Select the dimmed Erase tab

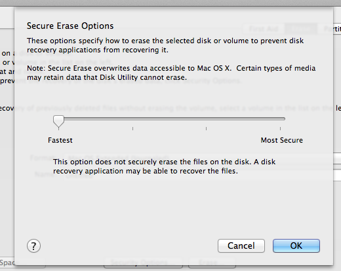tap(301, 29)
